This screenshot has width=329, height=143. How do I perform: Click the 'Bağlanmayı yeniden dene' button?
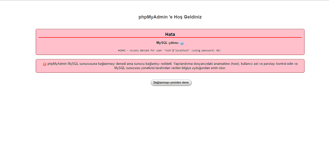171,83
